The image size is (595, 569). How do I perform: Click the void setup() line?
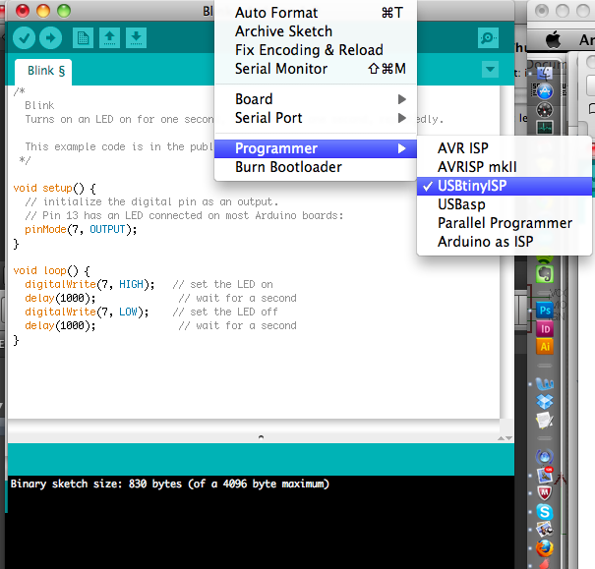[55, 189]
